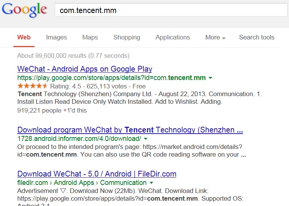Click the search box containing com.tencent.mm

click(x=171, y=10)
